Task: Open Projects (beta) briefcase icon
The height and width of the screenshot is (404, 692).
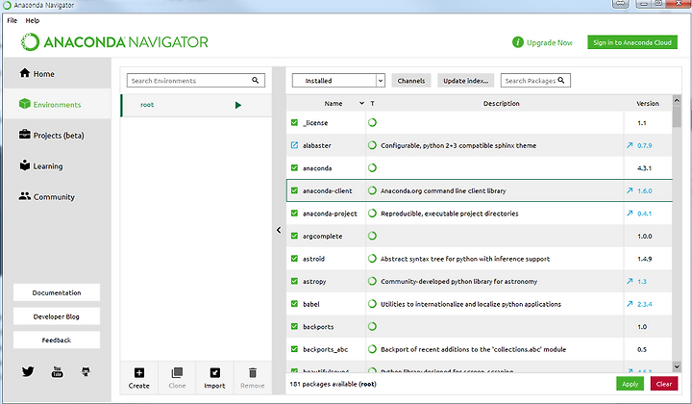Action: coord(25,135)
